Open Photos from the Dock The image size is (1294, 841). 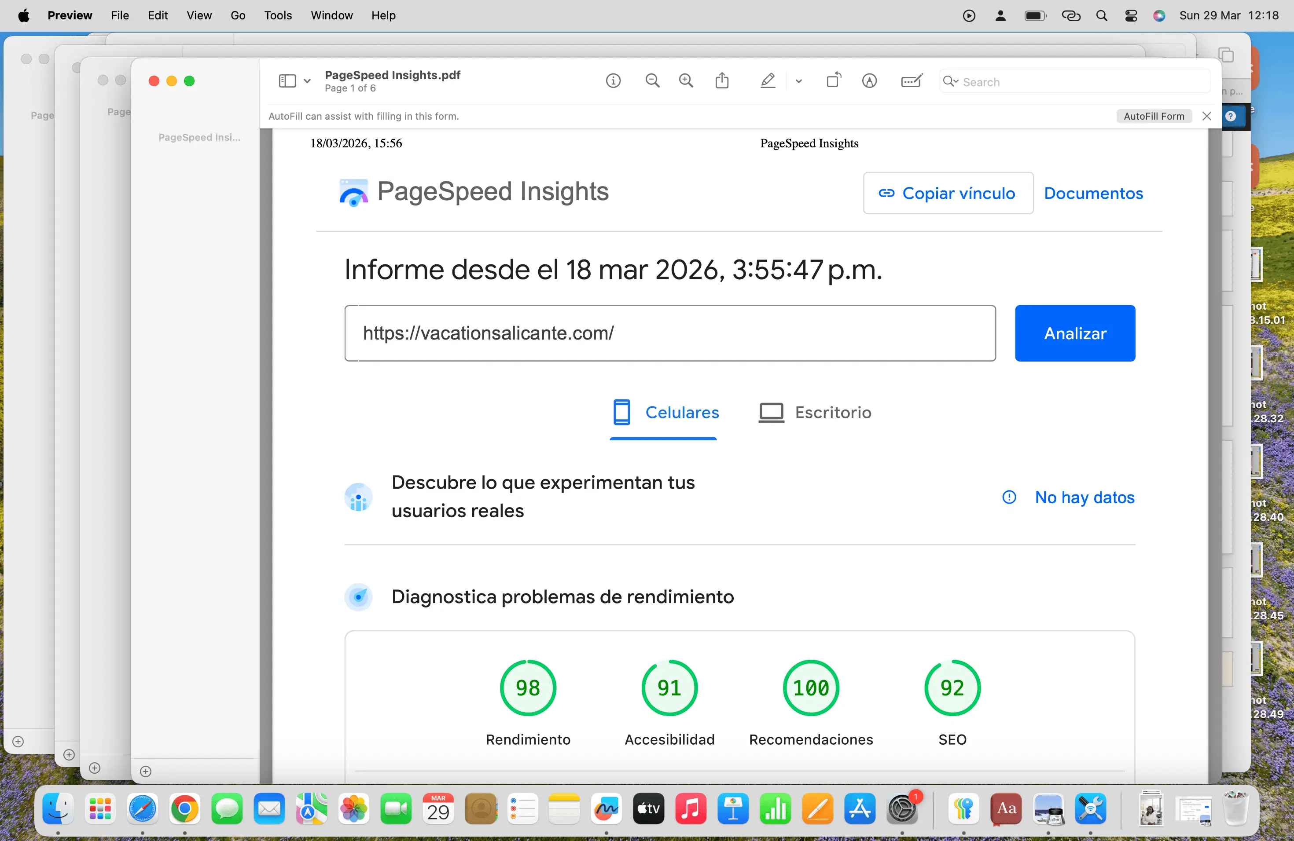click(x=353, y=809)
